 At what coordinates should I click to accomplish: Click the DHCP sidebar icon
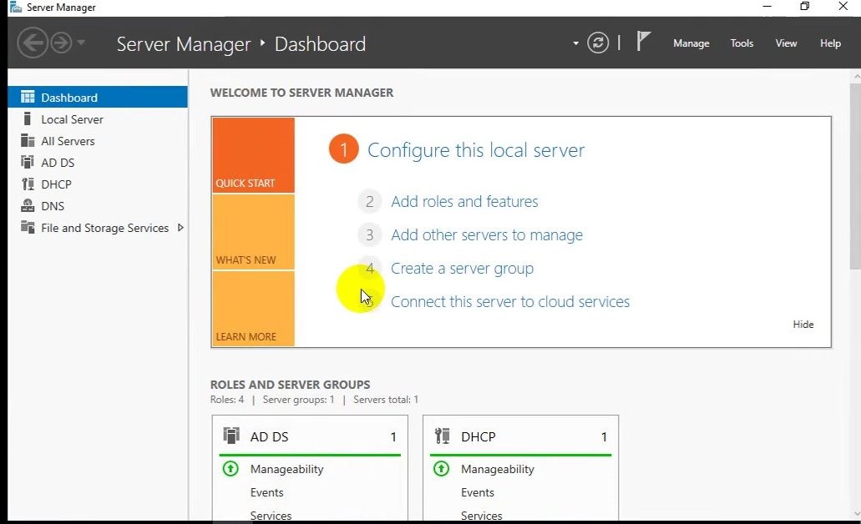(x=27, y=184)
